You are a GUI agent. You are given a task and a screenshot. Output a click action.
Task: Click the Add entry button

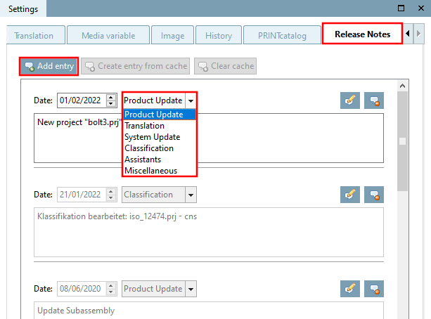coord(49,66)
